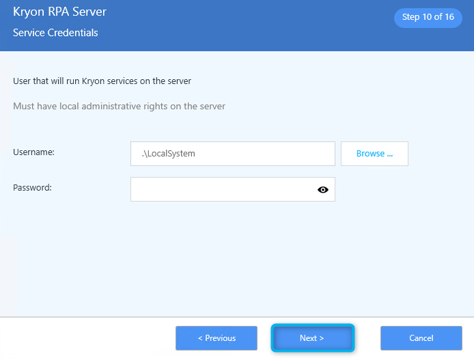Click the 'Username:' label
Viewport: 474px width, 358px height.
pyautogui.click(x=33, y=152)
